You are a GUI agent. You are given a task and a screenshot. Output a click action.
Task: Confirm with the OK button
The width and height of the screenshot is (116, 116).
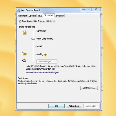coord(57,106)
